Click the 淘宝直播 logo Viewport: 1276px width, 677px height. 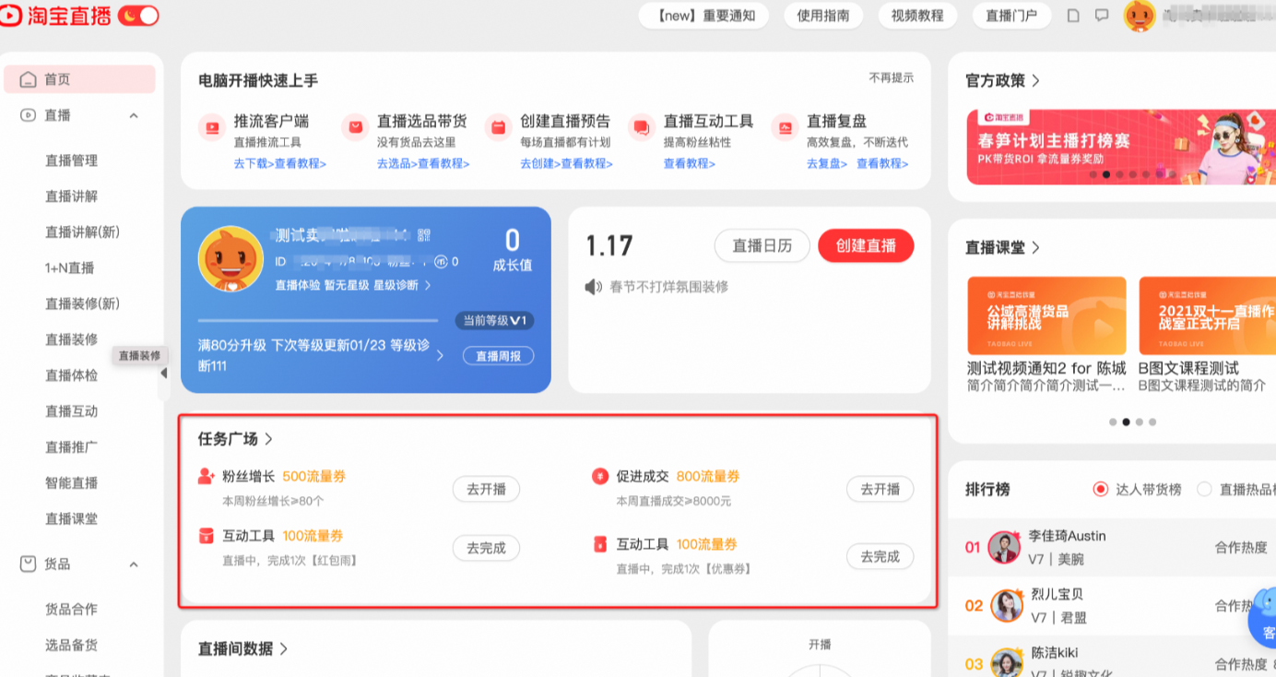[x=55, y=15]
